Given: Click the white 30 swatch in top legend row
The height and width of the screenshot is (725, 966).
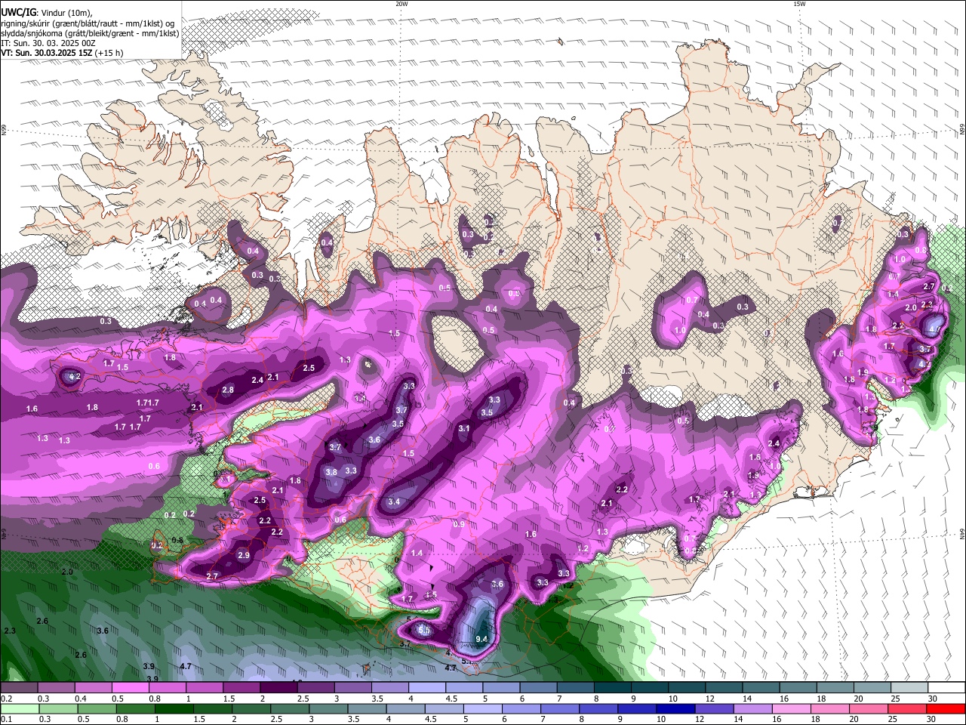Looking at the screenshot, I should coord(946,688).
